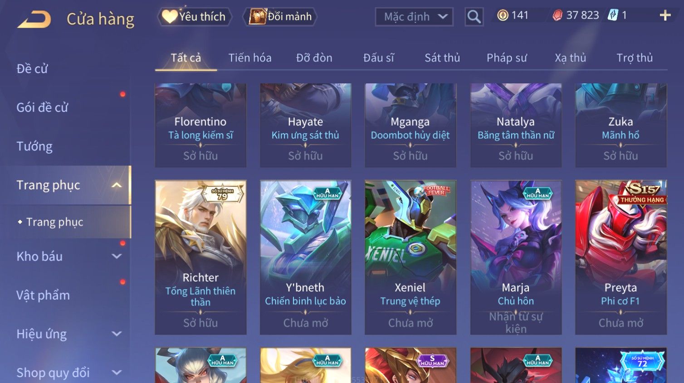Switch to the Sát thủ tab
The height and width of the screenshot is (383, 684).
pyautogui.click(x=442, y=58)
